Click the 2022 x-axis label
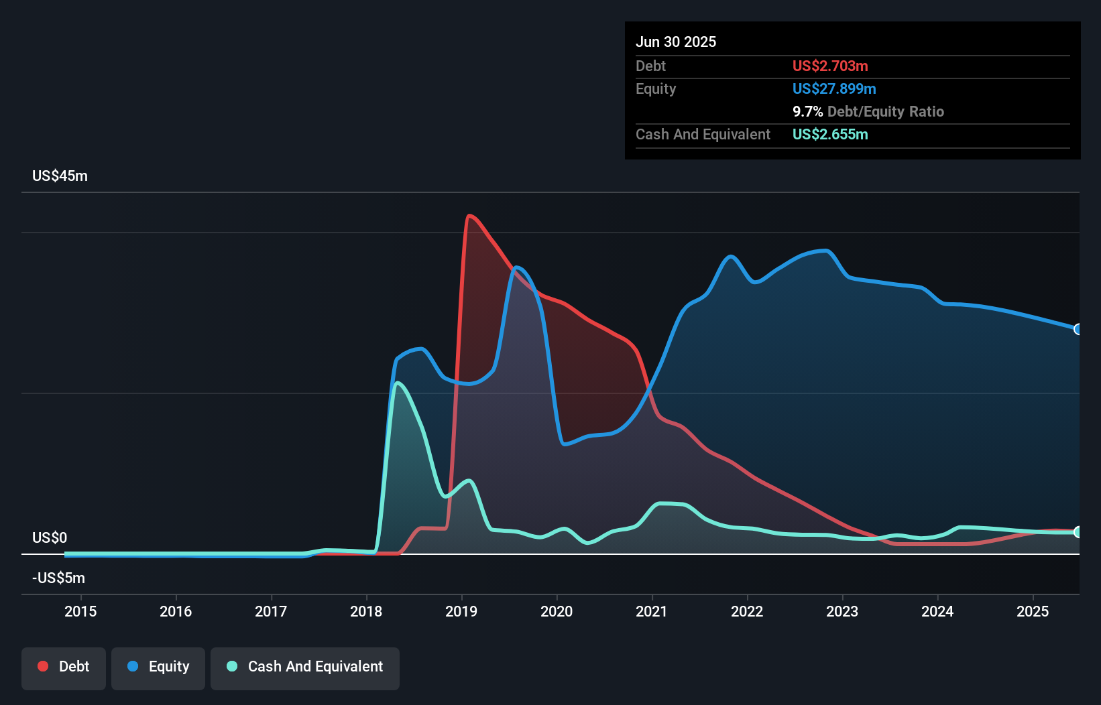Screen dimensions: 1101x705 coord(747,611)
